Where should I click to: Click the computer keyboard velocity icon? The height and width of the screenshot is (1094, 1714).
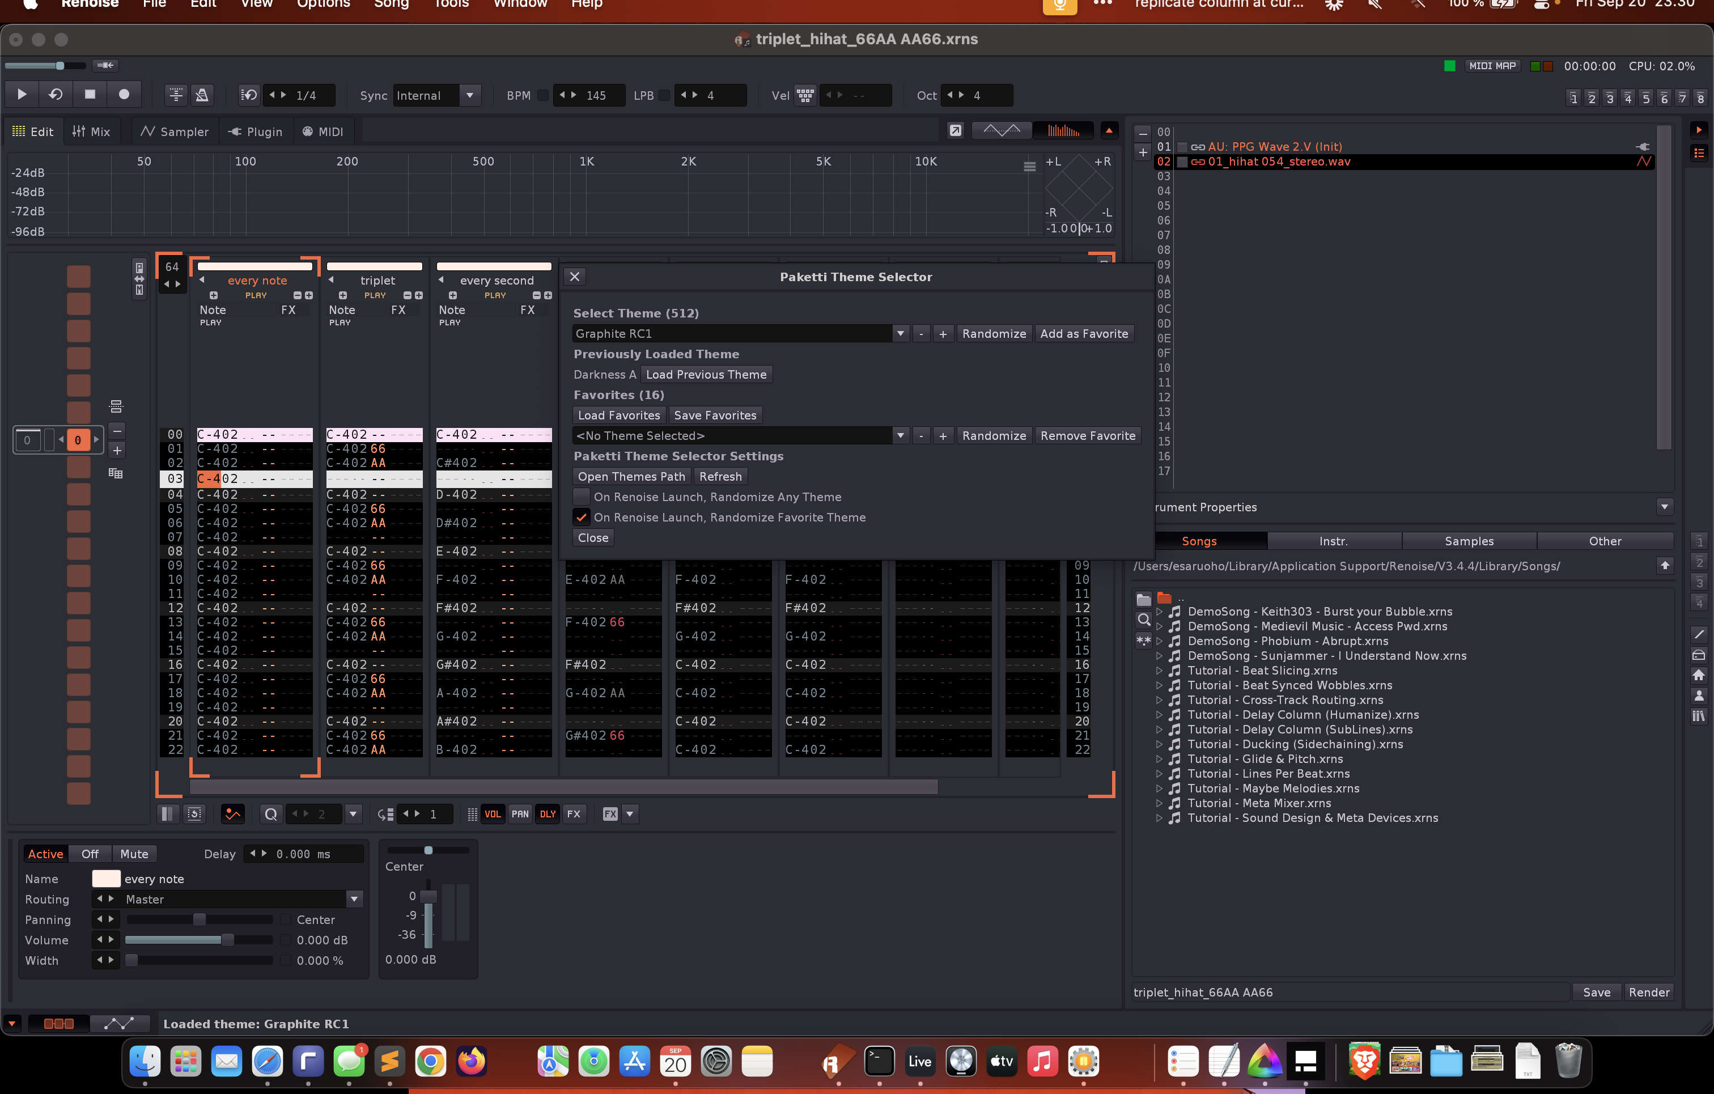click(x=805, y=95)
